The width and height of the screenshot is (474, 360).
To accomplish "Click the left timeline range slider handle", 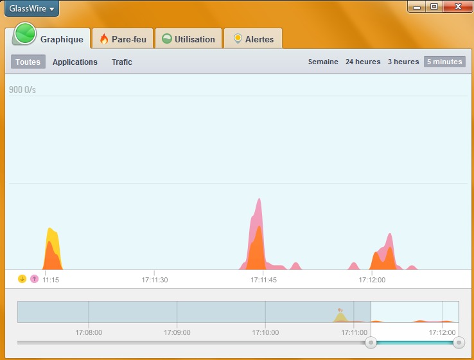I will coord(371,343).
